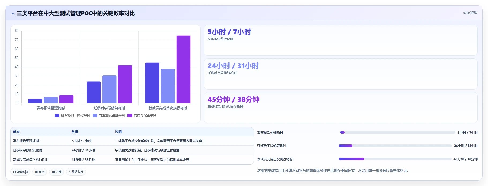The height and width of the screenshot is (186, 488).
Task: Click the tallest purple bar at 75
Action: coord(183,69)
